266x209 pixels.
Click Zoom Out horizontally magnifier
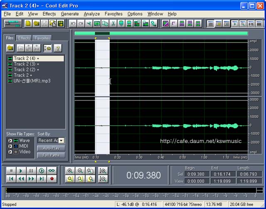tap(80, 171)
